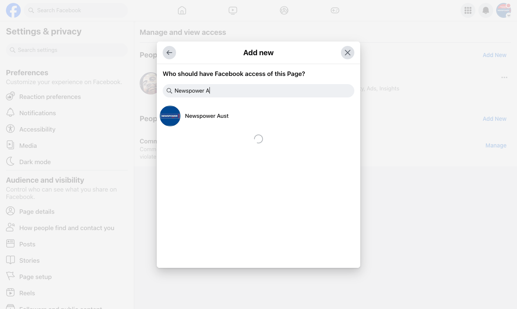This screenshot has height=309, width=517.
Task: Open Stories settings
Action: 67,260
